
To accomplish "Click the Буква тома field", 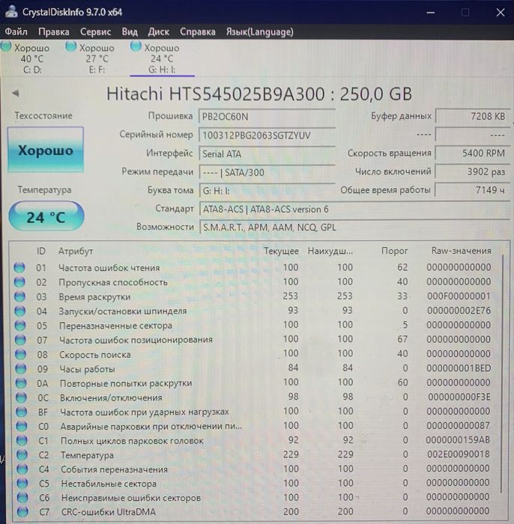I will coord(267,191).
